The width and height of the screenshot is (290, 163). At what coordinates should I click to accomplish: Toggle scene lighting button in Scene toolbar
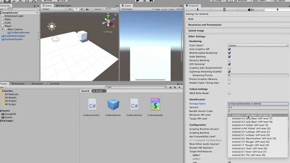click(76, 9)
